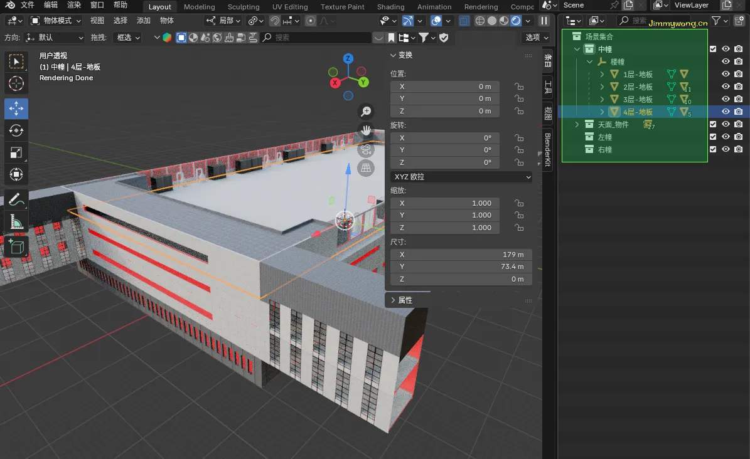The image size is (750, 459).
Task: Toggle camera view in viewport
Action: click(x=366, y=149)
